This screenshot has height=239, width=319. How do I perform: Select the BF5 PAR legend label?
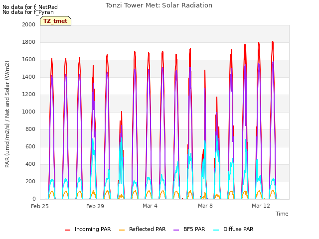coord(194,229)
